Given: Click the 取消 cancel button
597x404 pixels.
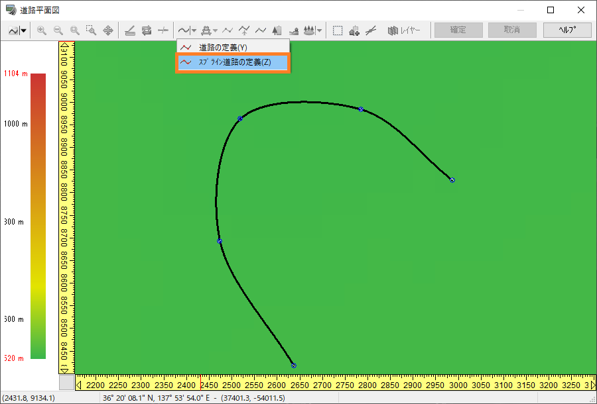Looking at the screenshot, I should click(x=512, y=30).
